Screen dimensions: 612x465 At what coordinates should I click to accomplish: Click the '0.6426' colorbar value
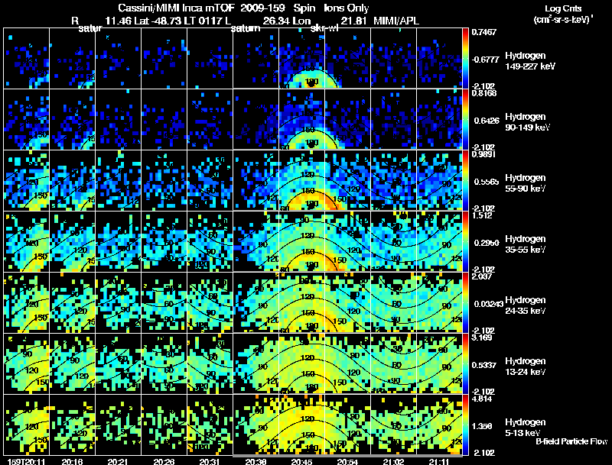pos(487,121)
